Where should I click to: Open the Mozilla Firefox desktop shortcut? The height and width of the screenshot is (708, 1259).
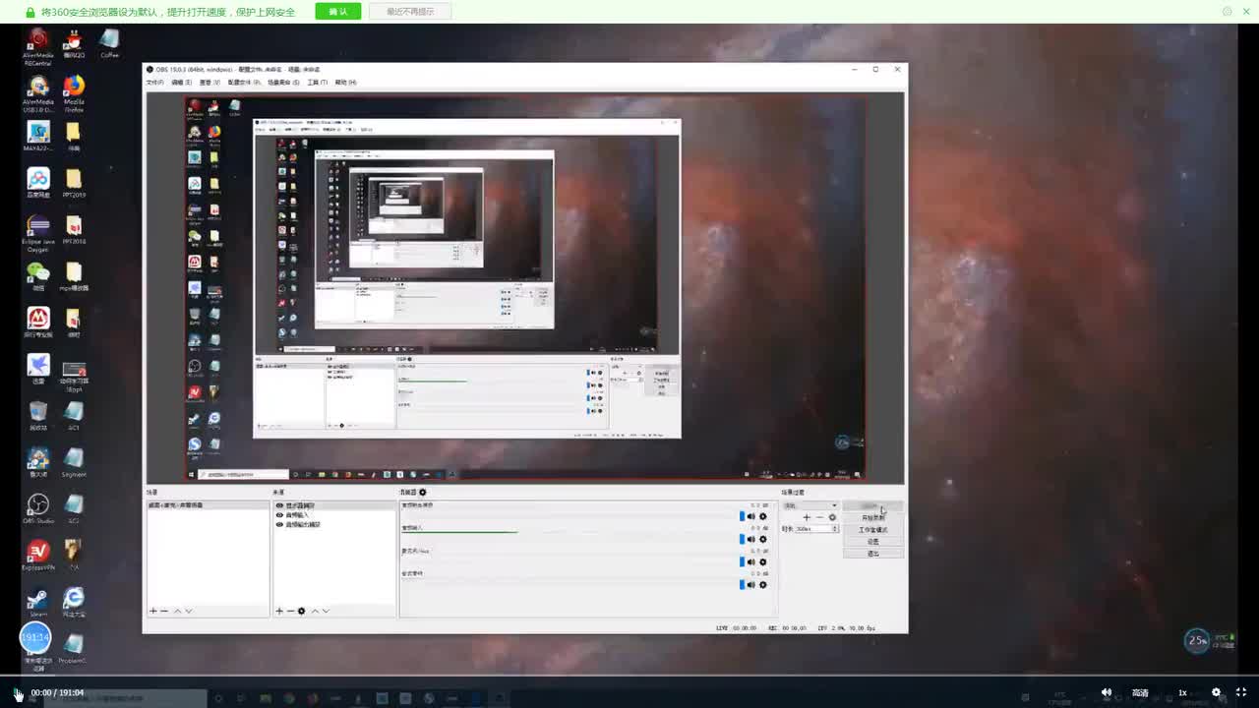(x=74, y=95)
